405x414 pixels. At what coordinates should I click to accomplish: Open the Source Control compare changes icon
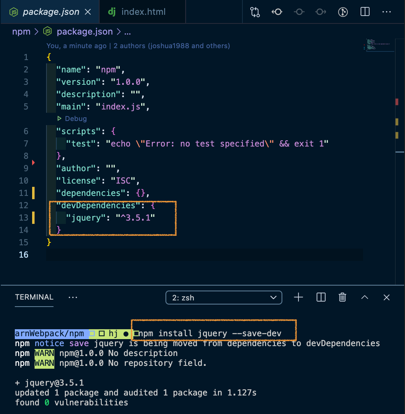point(255,12)
